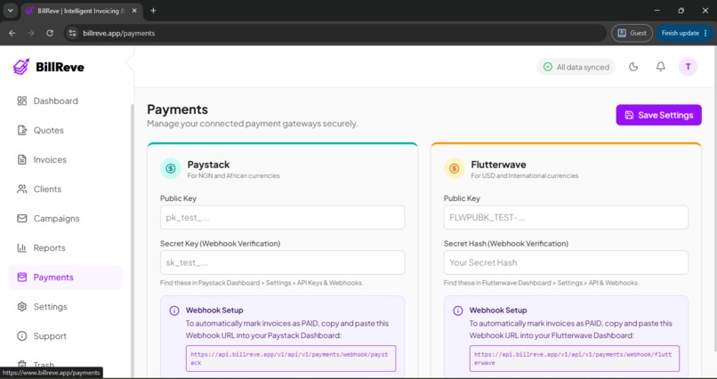Focus the Flutterwave Public Key field
This screenshot has height=379, width=717.
566,217
